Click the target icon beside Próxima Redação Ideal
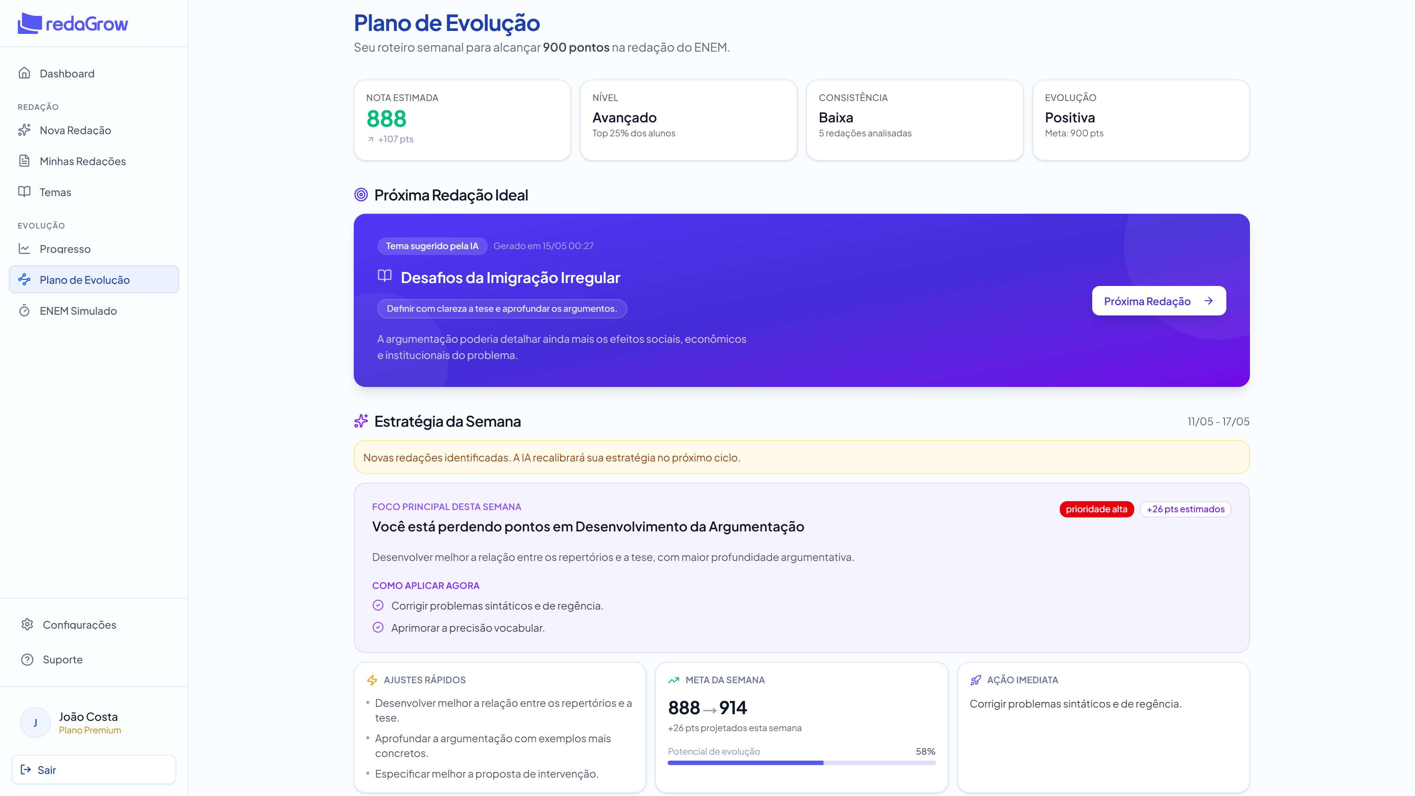This screenshot has width=1415, height=796. click(x=361, y=195)
